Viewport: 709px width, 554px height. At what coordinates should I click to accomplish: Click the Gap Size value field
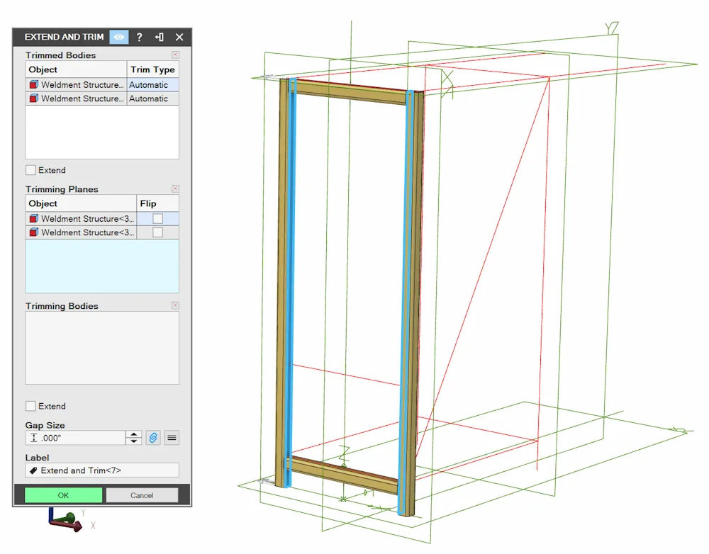tap(75, 437)
